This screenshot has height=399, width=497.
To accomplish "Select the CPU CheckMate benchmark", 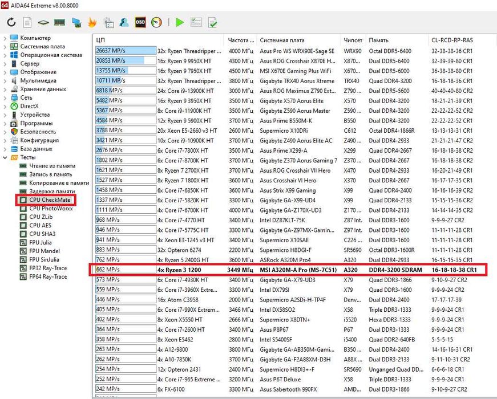I will pyautogui.click(x=50, y=200).
